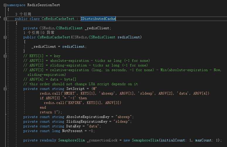
Task: Click the highlighted IDistributedCache interface name
Action: [98, 19]
